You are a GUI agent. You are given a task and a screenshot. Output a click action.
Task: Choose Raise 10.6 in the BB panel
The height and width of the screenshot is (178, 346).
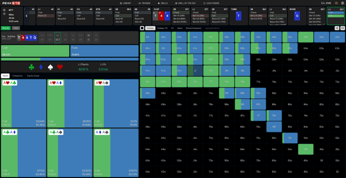[142, 19]
